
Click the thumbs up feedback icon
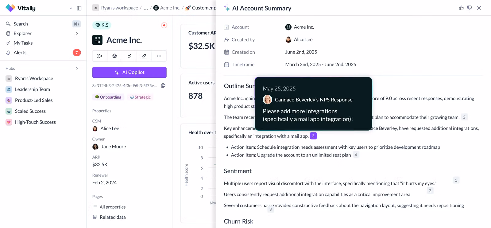click(461, 8)
